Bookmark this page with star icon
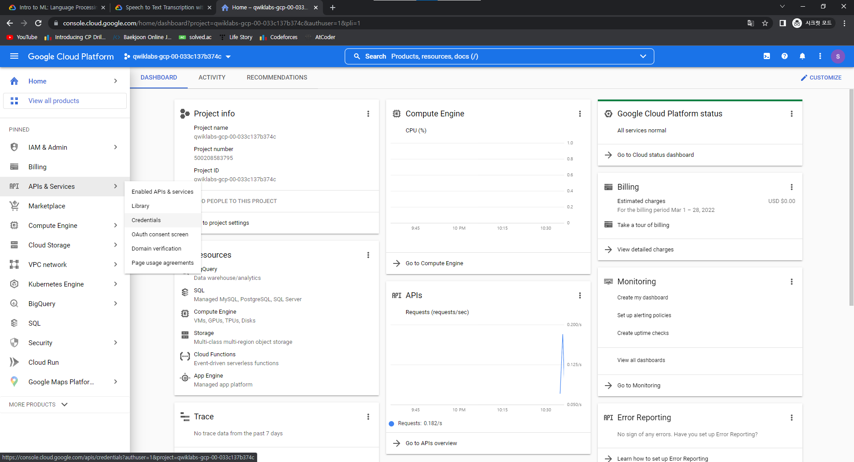Image resolution: width=854 pixels, height=462 pixels. click(765, 23)
